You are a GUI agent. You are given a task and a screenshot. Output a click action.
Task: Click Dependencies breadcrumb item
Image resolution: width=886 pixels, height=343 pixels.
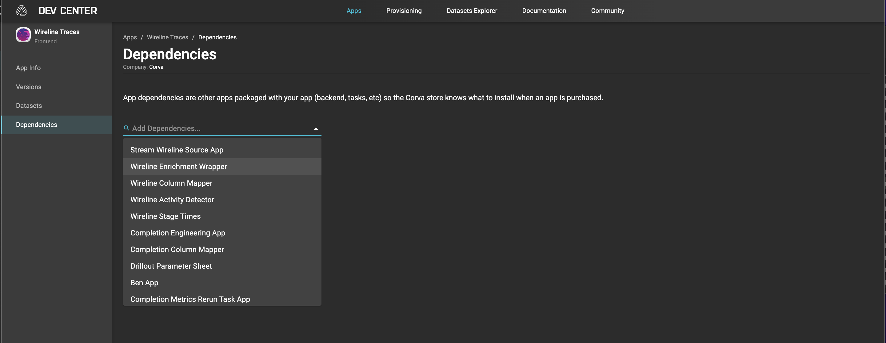click(x=218, y=37)
